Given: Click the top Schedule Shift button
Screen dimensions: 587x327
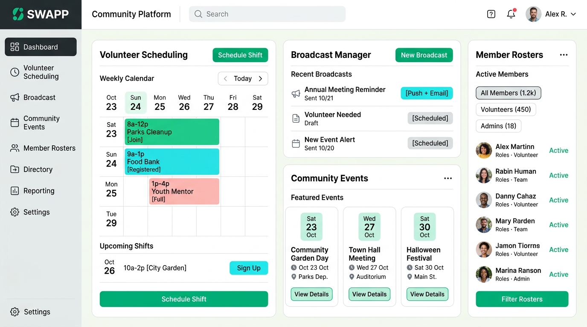Looking at the screenshot, I should coord(240,55).
